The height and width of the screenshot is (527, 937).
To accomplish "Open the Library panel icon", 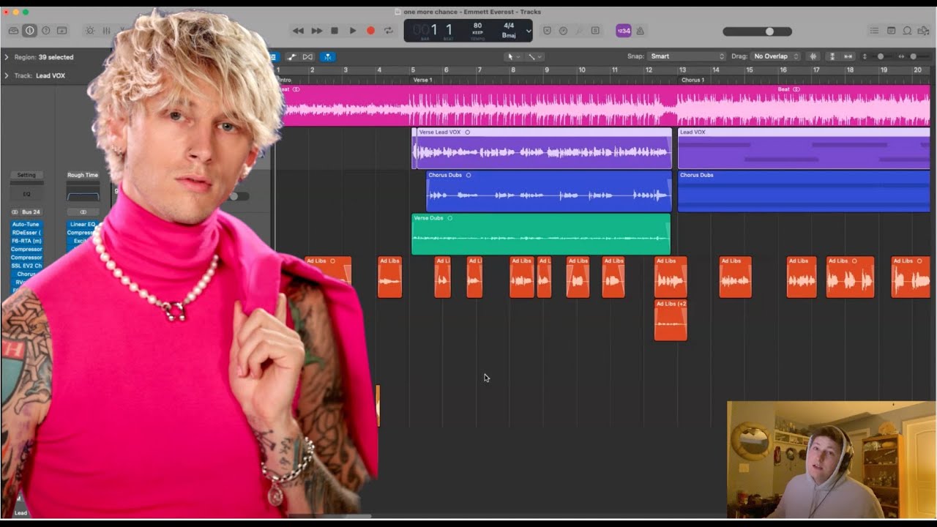I will pyautogui.click(x=13, y=31).
